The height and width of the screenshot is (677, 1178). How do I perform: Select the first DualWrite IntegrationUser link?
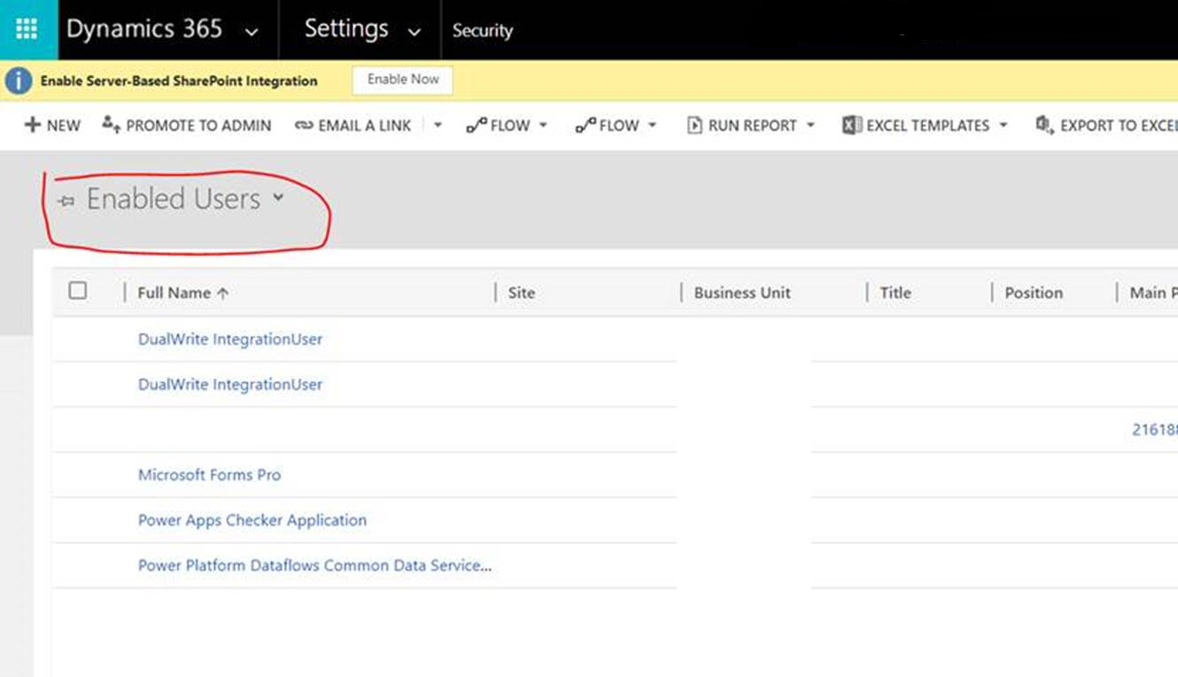[x=229, y=338]
